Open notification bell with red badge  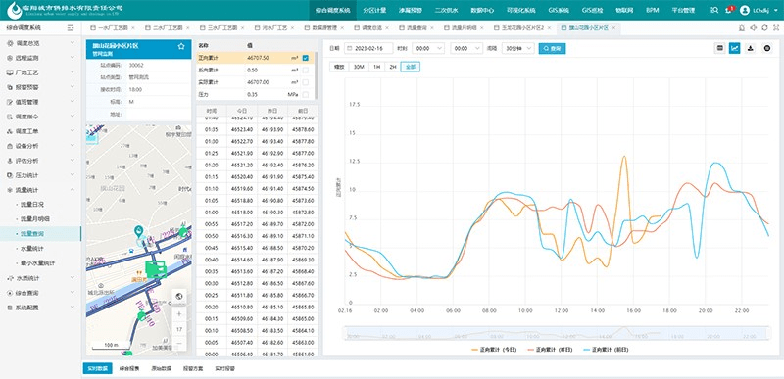click(x=729, y=10)
